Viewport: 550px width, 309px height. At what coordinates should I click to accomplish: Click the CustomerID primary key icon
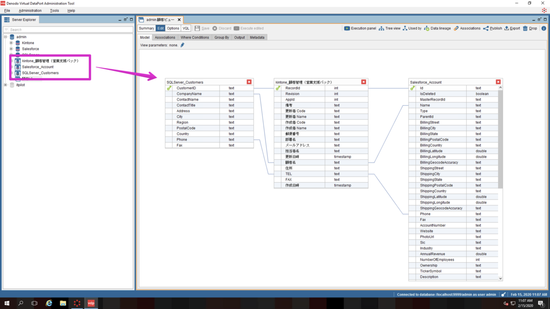point(169,88)
